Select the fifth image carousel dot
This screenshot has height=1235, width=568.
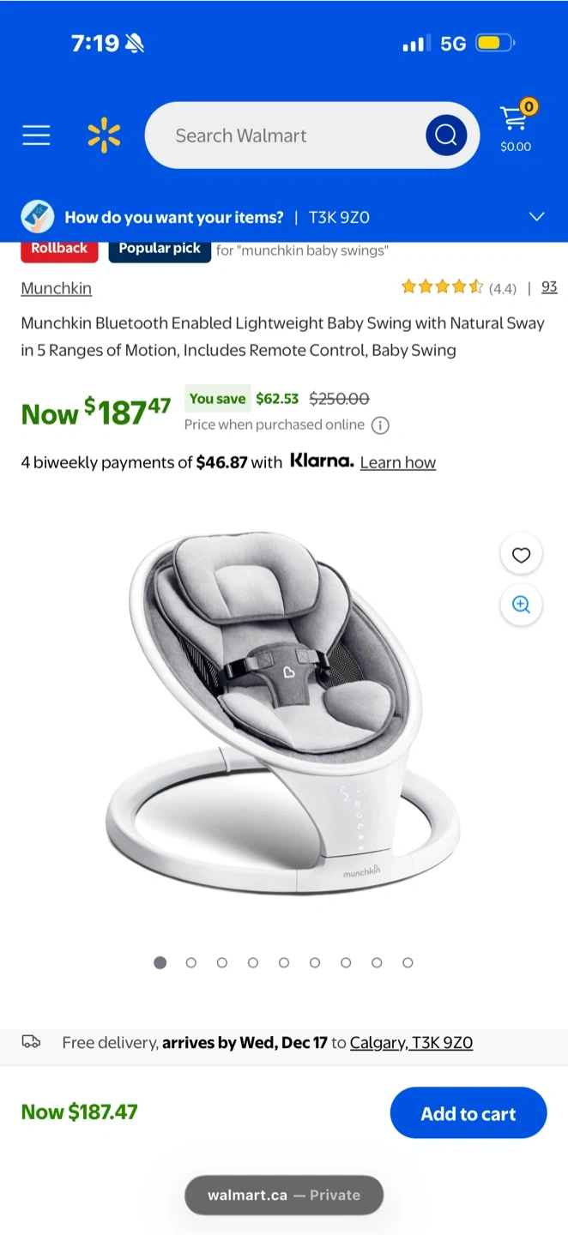click(284, 963)
